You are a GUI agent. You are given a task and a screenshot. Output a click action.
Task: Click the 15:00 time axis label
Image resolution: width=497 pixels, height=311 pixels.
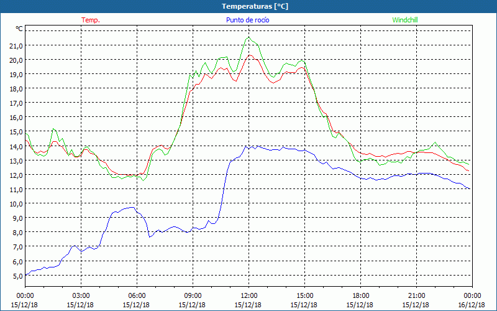coord(304,296)
